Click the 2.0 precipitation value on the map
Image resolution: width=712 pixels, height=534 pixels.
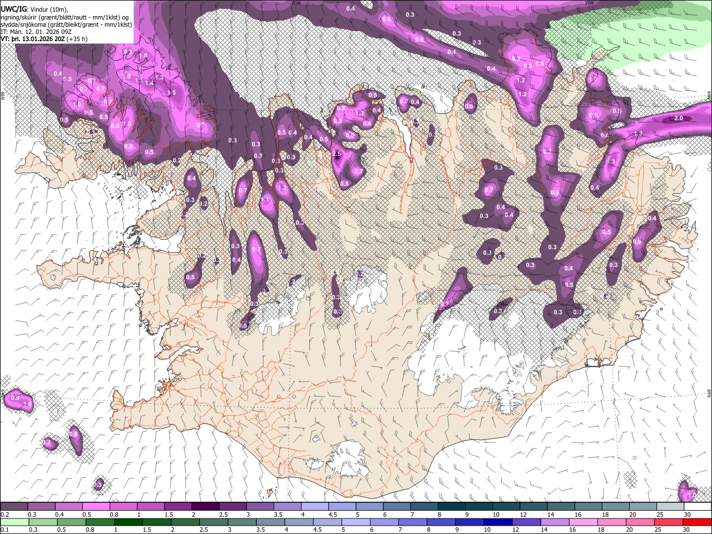pyautogui.click(x=679, y=118)
